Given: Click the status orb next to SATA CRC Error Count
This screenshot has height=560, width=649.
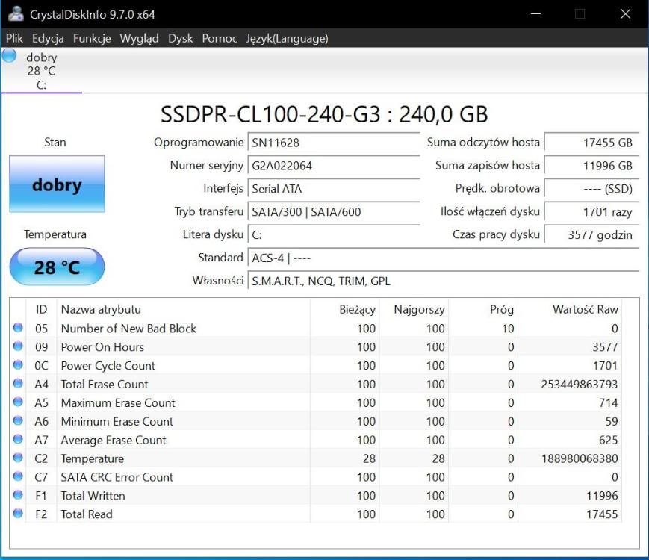Looking at the screenshot, I should tap(18, 477).
